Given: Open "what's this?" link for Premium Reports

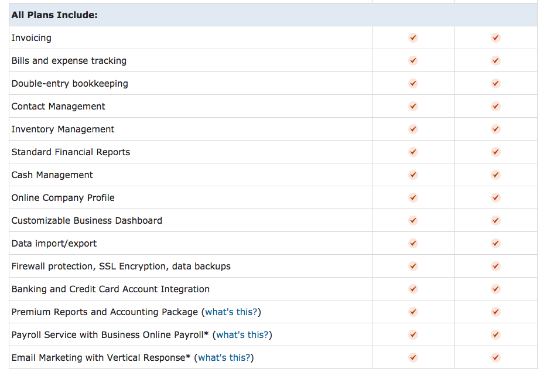Looking at the screenshot, I should 231,312.
